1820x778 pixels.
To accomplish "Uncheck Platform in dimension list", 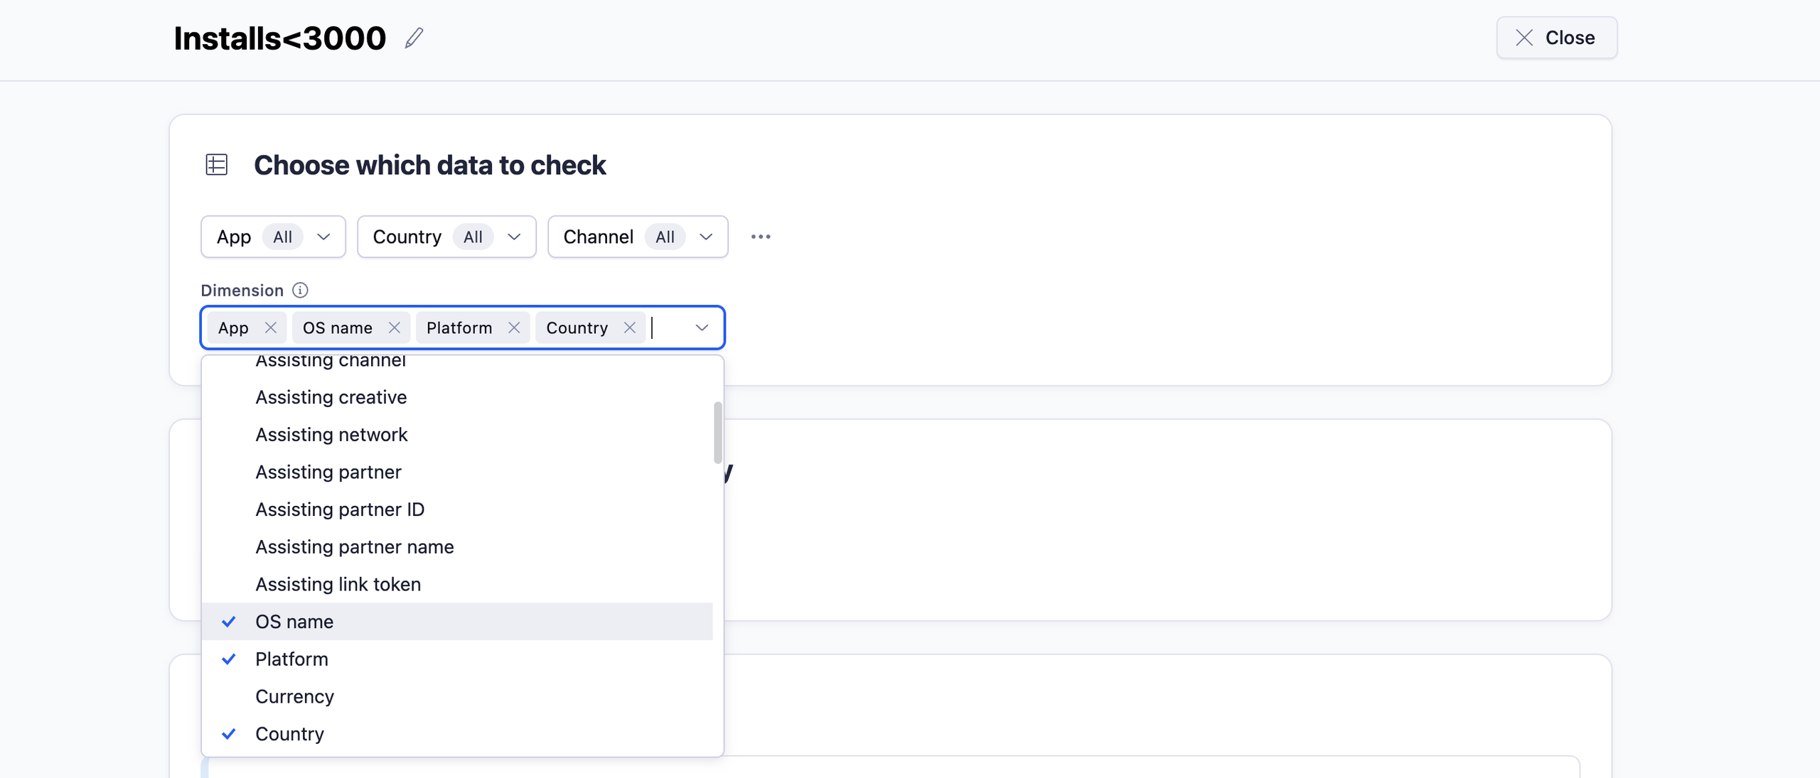I will 291,659.
